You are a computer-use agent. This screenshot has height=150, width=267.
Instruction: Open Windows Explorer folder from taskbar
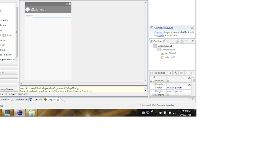pyautogui.click(x=32, y=113)
